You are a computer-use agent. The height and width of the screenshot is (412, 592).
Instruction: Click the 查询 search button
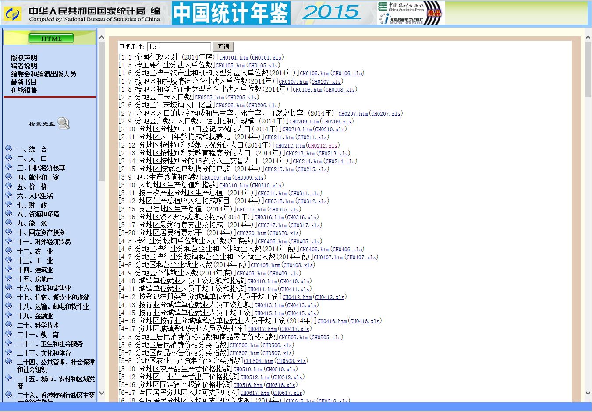(x=223, y=46)
